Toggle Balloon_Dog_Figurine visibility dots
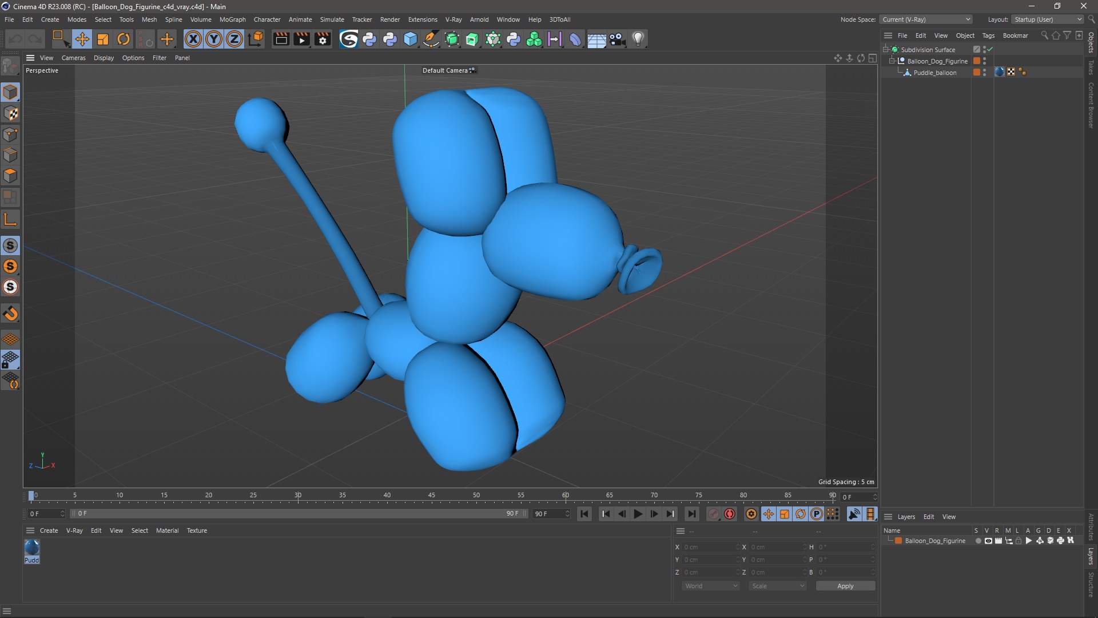1098x618 pixels. (984, 61)
